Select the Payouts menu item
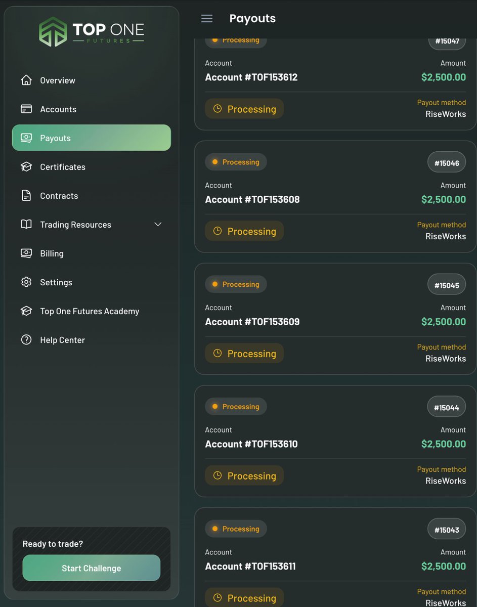 tap(92, 138)
